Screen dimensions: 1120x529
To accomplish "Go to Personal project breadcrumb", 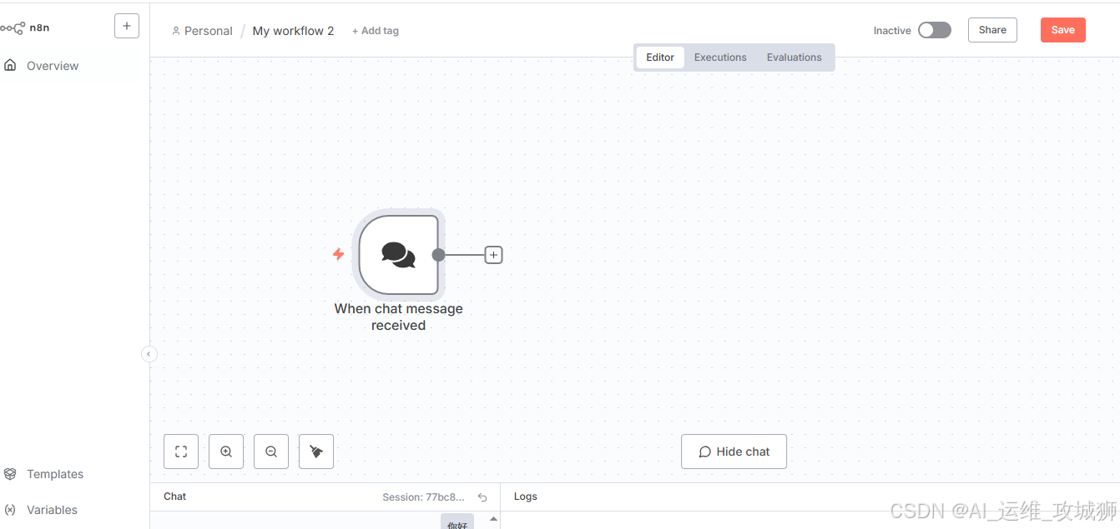I will coord(202,31).
